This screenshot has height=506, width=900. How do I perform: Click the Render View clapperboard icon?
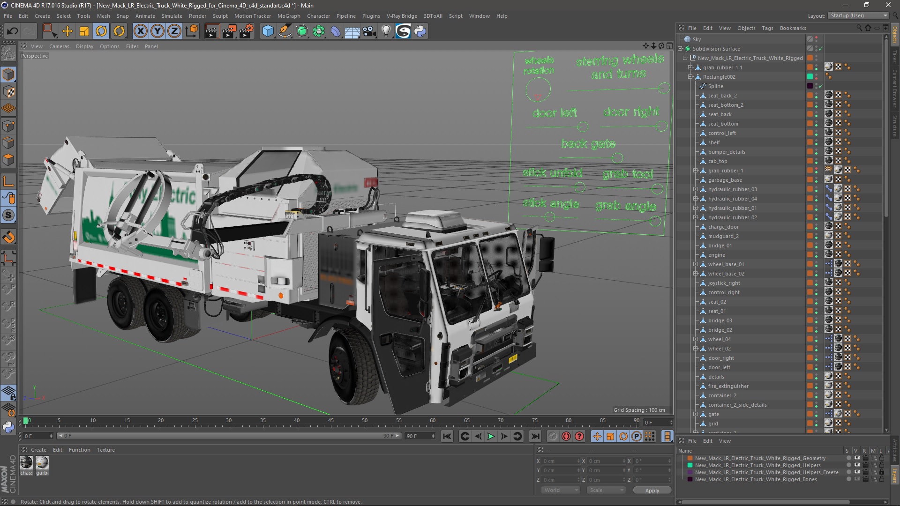pos(212,31)
